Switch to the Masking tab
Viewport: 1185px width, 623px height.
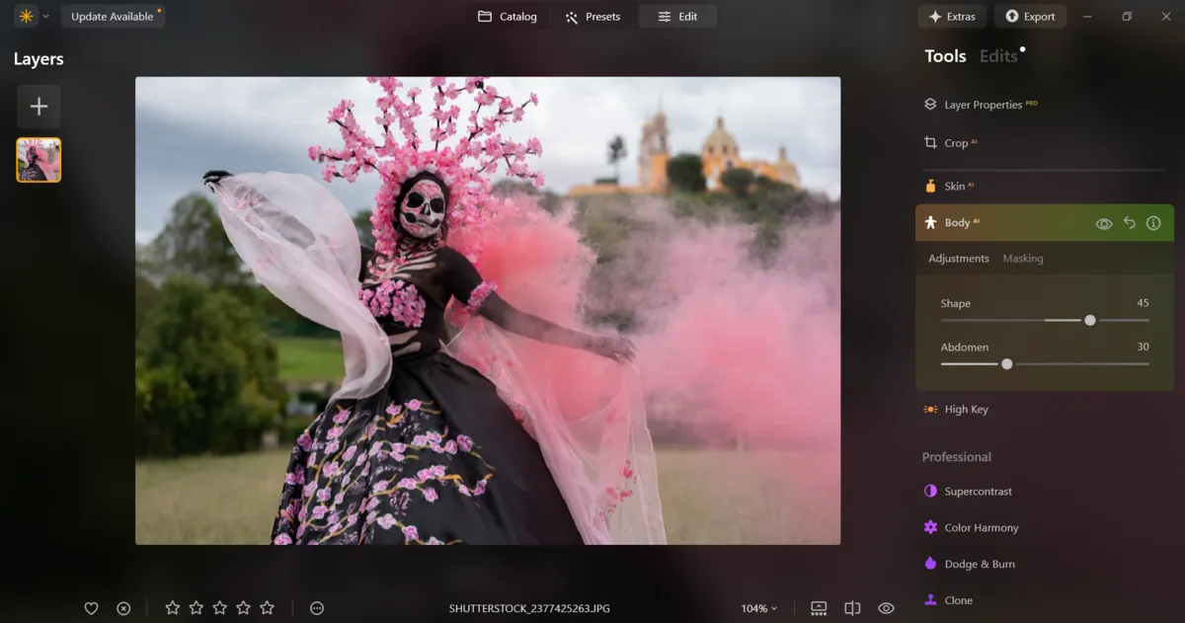click(1022, 258)
